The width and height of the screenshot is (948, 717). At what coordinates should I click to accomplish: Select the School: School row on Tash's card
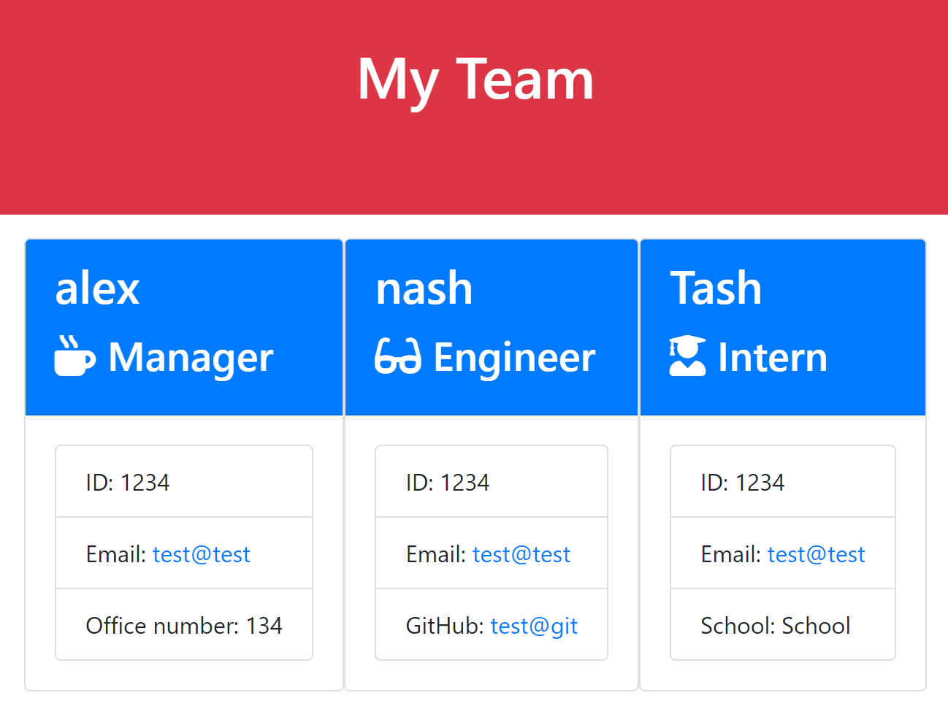(776, 626)
